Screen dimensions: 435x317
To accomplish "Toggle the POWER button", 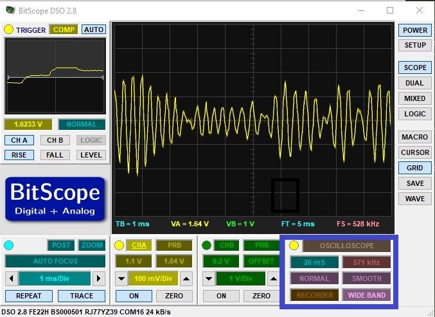I will [x=415, y=30].
